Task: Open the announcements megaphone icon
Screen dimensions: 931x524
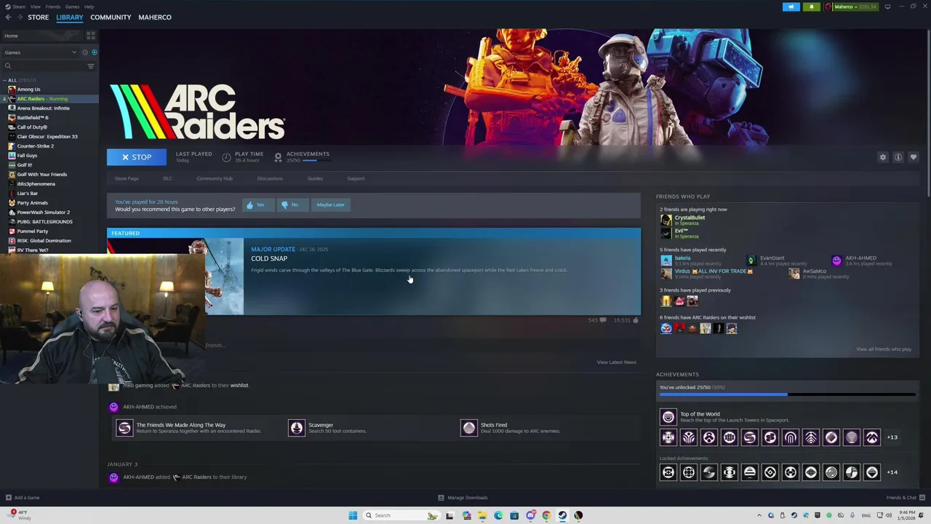Action: click(791, 7)
